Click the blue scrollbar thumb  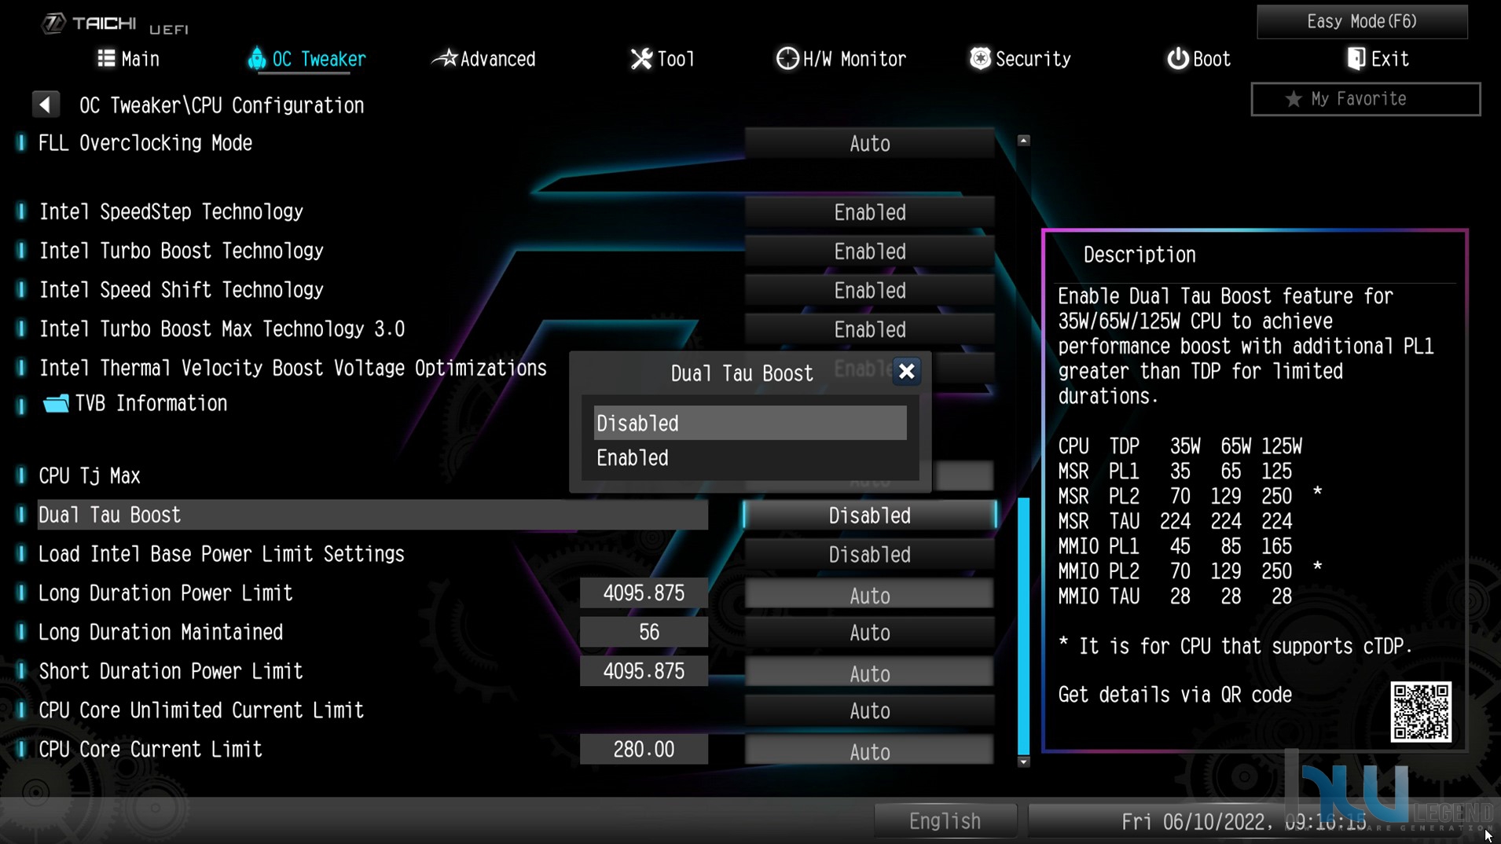(x=1023, y=626)
